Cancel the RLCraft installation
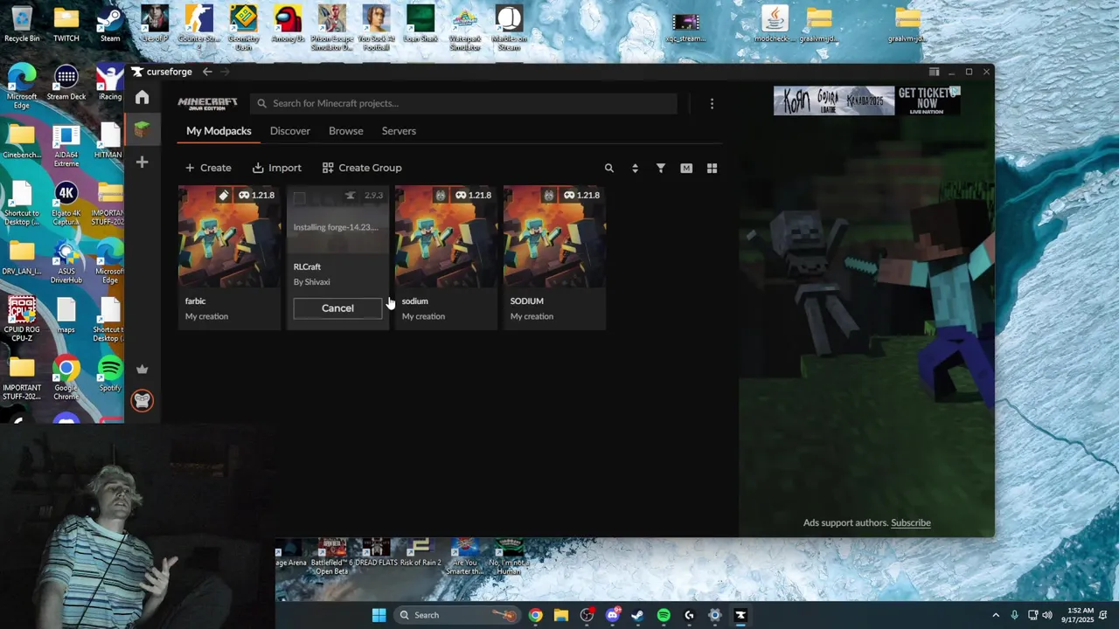 click(337, 308)
